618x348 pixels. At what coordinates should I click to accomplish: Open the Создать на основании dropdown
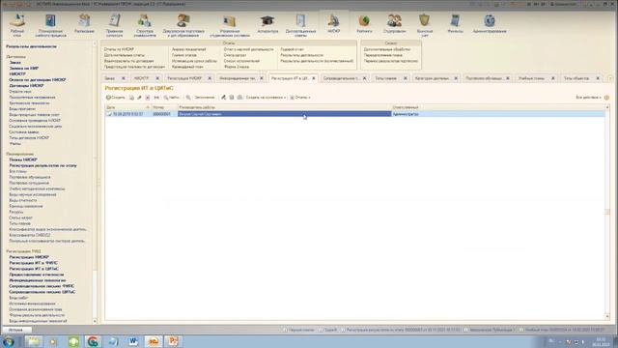click(266, 98)
